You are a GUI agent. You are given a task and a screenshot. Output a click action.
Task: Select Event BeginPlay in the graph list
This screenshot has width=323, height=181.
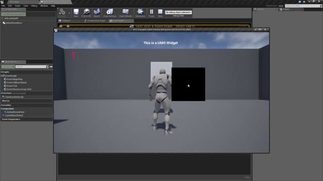pos(15,79)
